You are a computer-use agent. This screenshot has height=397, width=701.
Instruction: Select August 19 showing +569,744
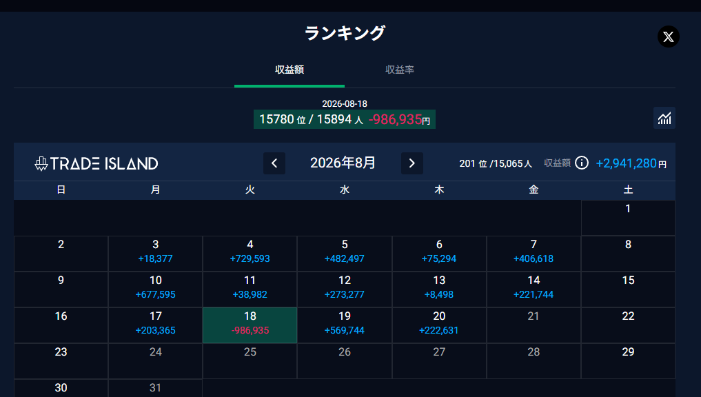(x=345, y=325)
